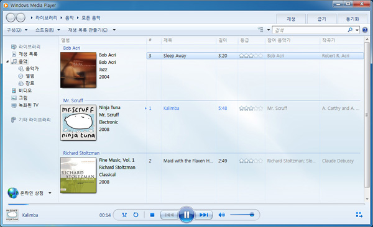Switch to Now Playing mode icon
Viewport: 373px width, 227px height.
pos(359,215)
